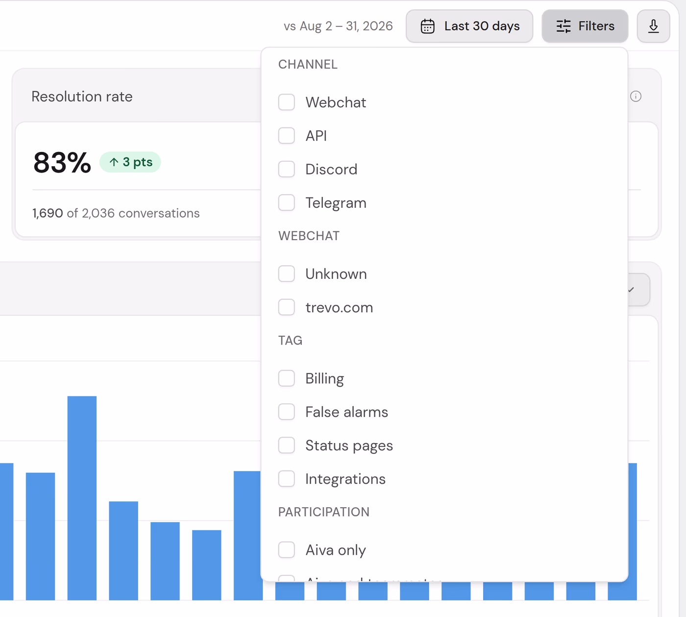Click the 83% resolution rate value
This screenshot has width=686, height=617.
tap(62, 163)
